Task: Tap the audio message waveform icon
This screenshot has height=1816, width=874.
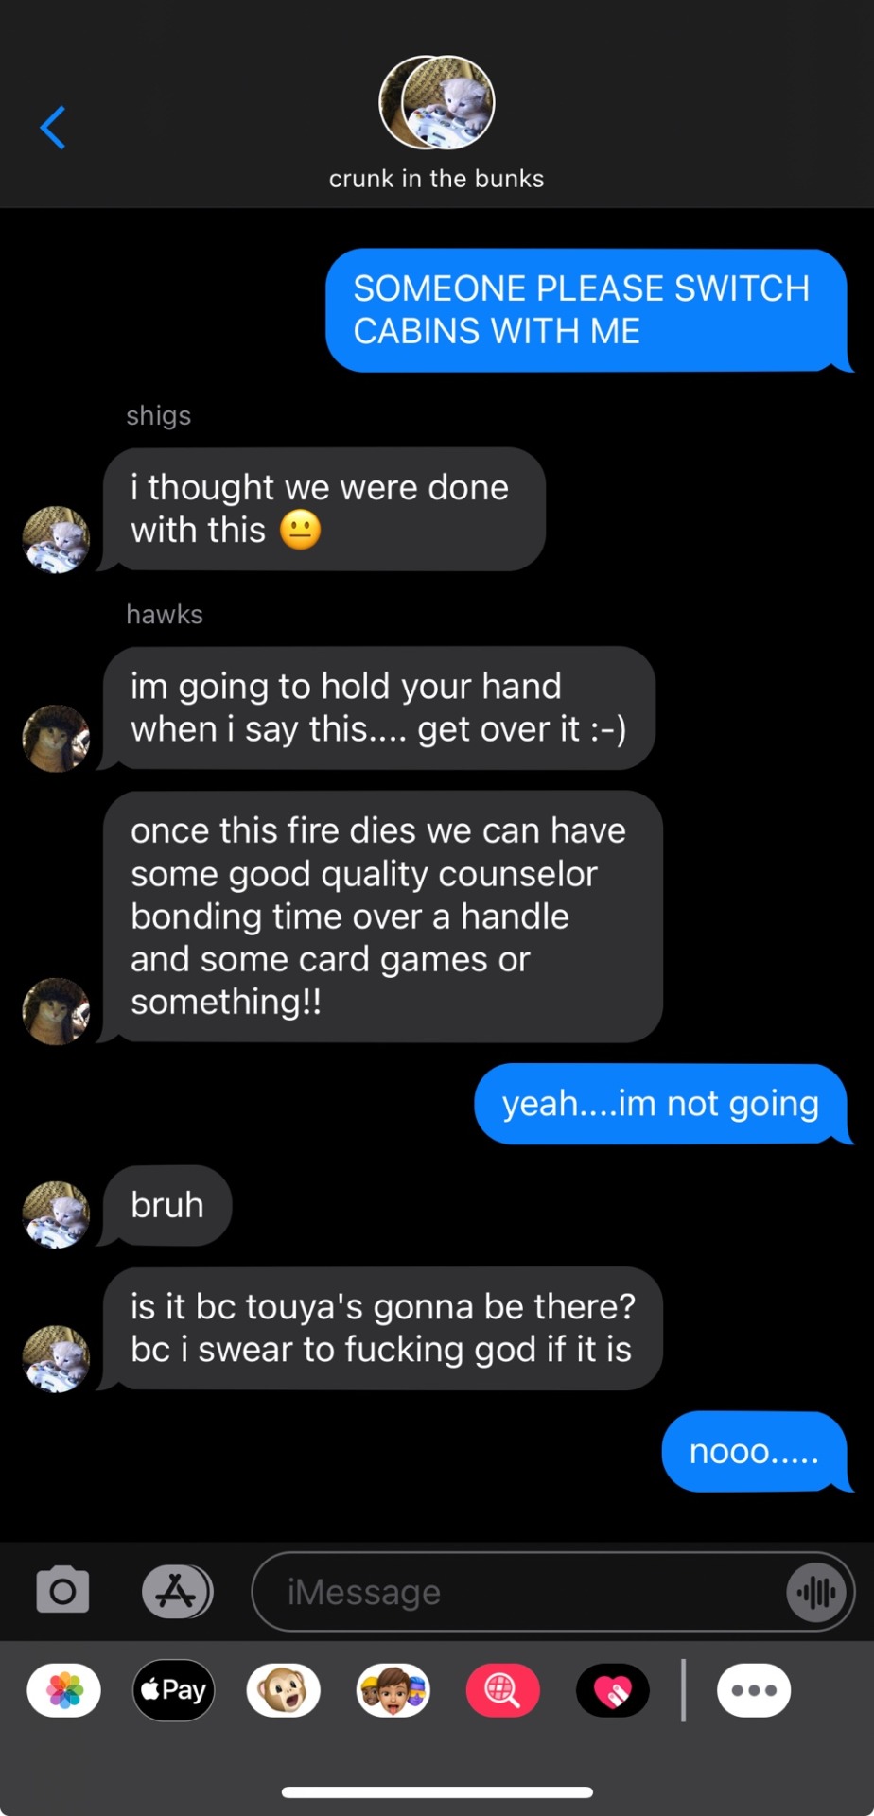Action: 816,1592
